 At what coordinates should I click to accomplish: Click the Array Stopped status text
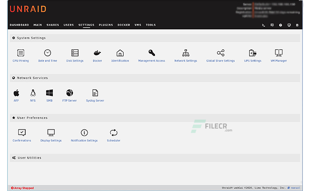point(24,188)
